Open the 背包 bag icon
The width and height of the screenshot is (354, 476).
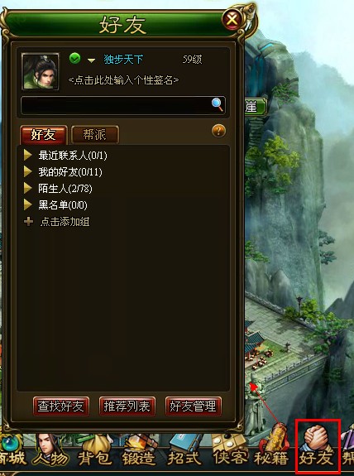click(94, 451)
